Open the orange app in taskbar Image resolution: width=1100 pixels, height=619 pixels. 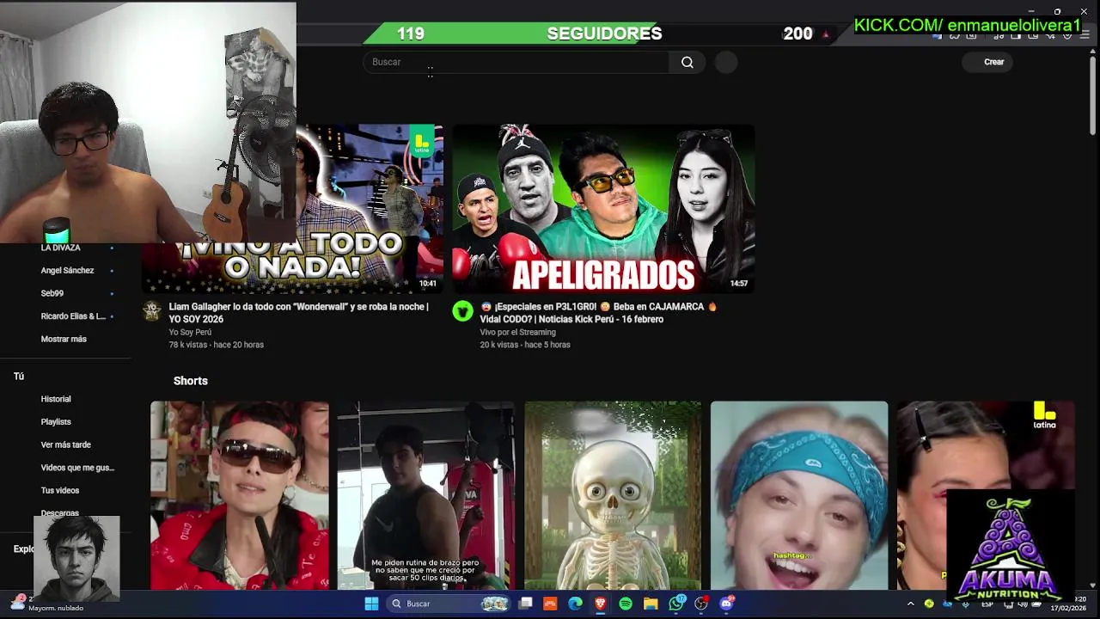550,604
